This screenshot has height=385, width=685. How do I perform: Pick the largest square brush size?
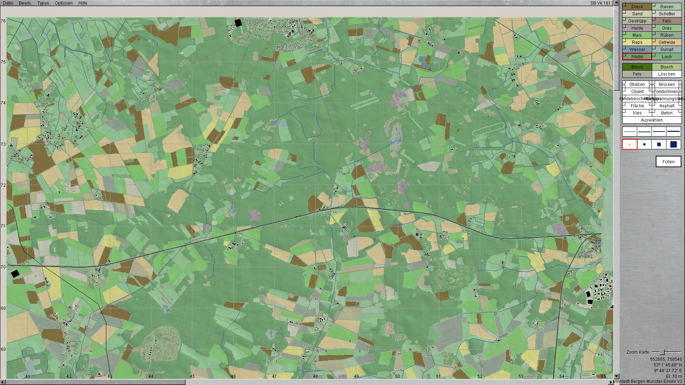674,144
